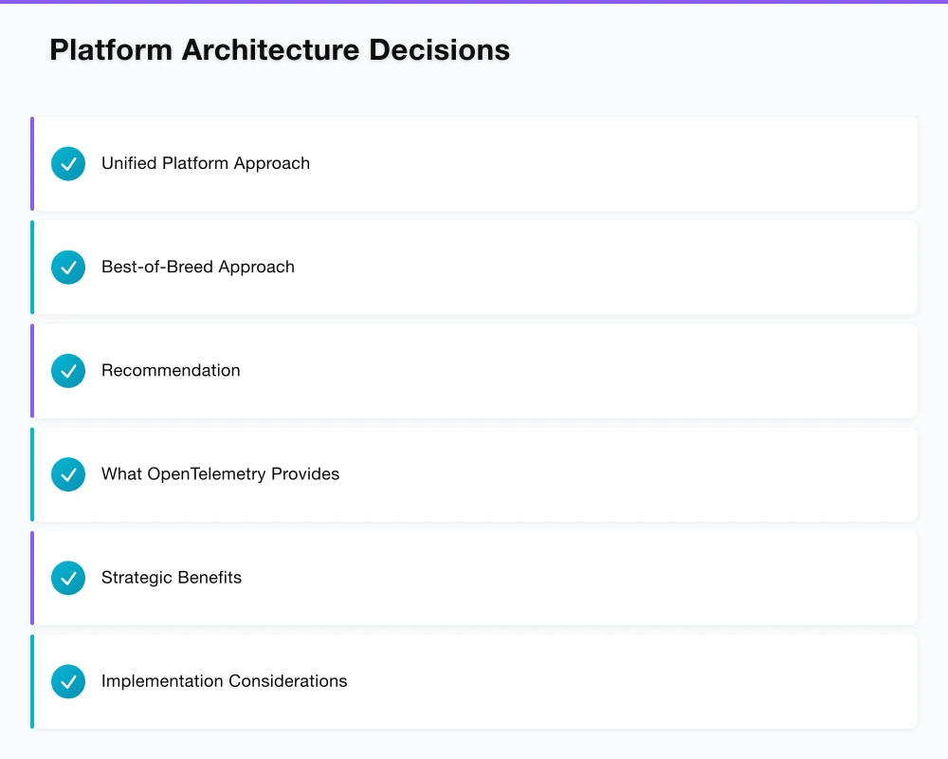Viewport: 948px width, 759px height.
Task: Toggle the Strategic Benefits checkmark icon
Action: 68,578
